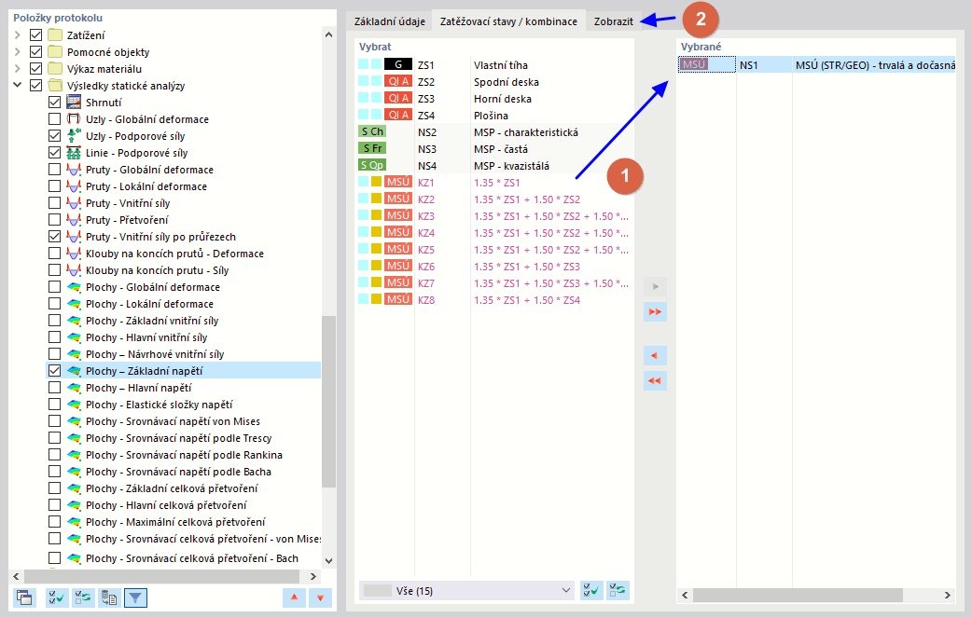Add all items with double right arrow
The image size is (972, 618).
click(655, 311)
